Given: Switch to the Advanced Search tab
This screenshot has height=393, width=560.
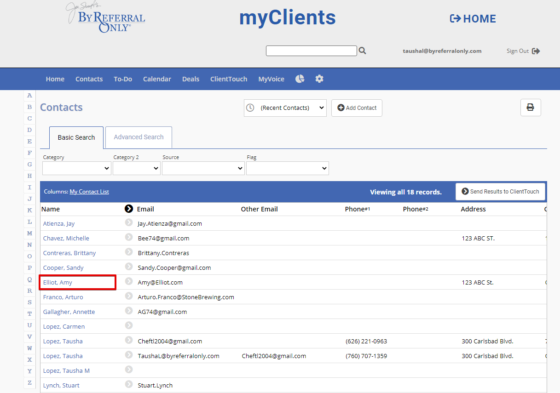Looking at the screenshot, I should [139, 137].
